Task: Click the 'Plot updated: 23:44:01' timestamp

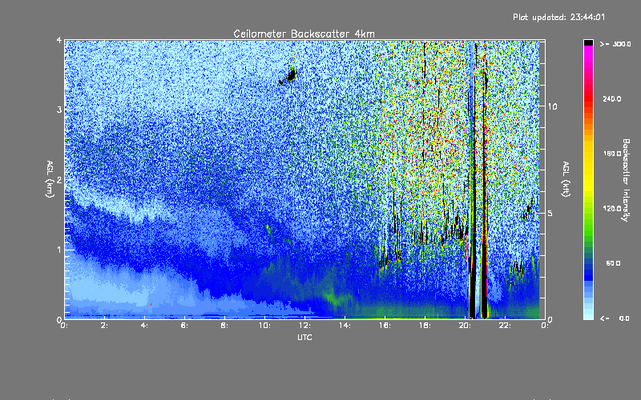Action: [558, 17]
